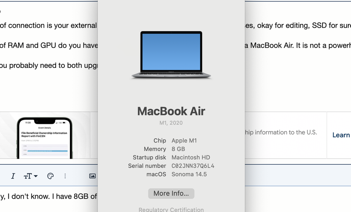This screenshot has height=212, width=351.
Task: Open Regulatory Certification link
Action: click(x=171, y=210)
